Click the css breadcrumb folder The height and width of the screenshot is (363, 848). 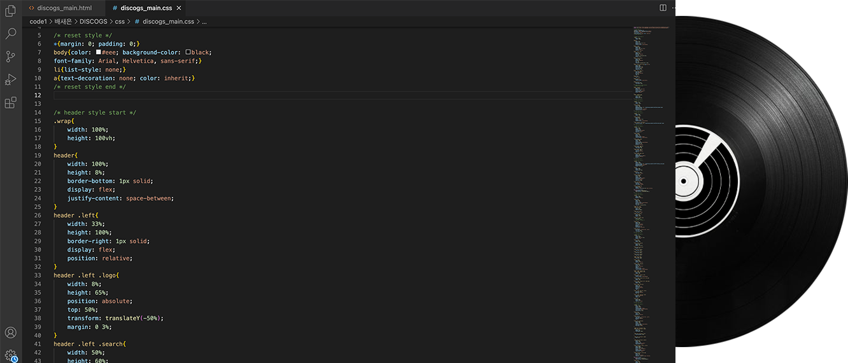(120, 22)
